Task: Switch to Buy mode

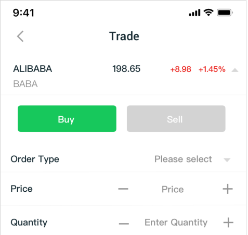Action: point(67,119)
